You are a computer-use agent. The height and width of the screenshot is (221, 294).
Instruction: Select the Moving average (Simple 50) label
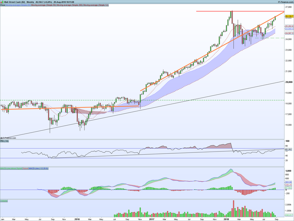click(44, 5)
